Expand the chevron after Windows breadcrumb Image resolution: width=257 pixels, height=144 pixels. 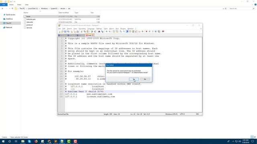pyautogui.click(x=49, y=8)
